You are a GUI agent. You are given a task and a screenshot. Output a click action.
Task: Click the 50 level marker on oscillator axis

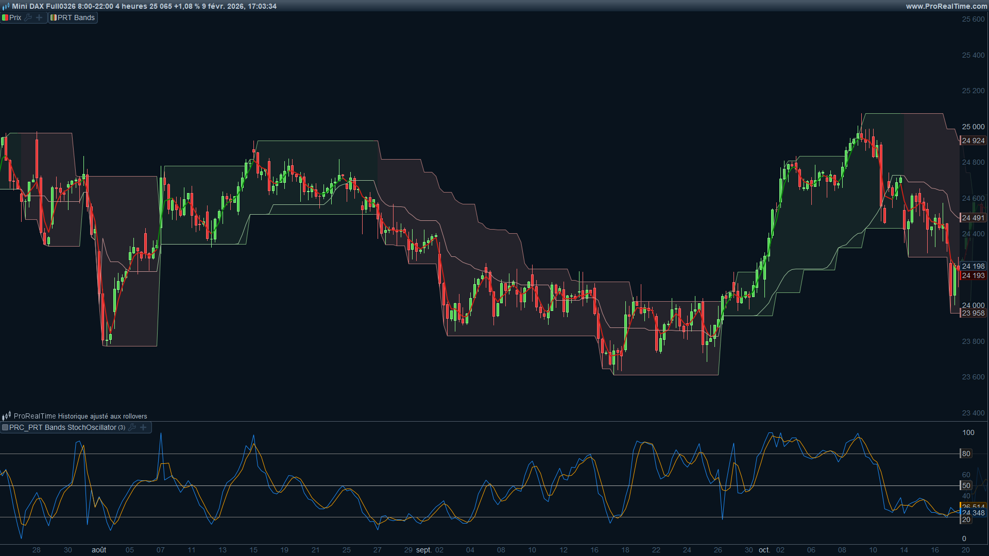coord(966,485)
